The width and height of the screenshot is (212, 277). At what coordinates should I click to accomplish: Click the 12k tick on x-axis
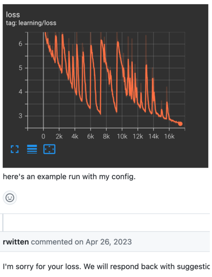point(138,136)
